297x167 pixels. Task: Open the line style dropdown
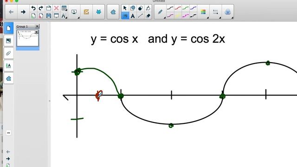215,12
